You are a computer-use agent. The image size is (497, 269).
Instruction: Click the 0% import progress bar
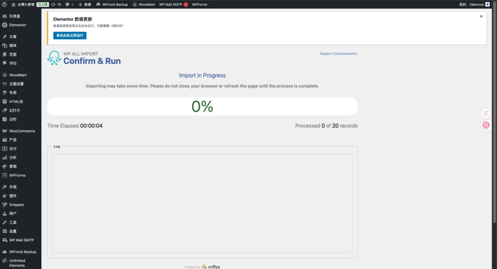202,107
